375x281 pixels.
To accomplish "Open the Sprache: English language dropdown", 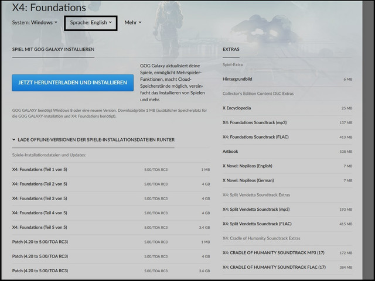I will pos(91,22).
